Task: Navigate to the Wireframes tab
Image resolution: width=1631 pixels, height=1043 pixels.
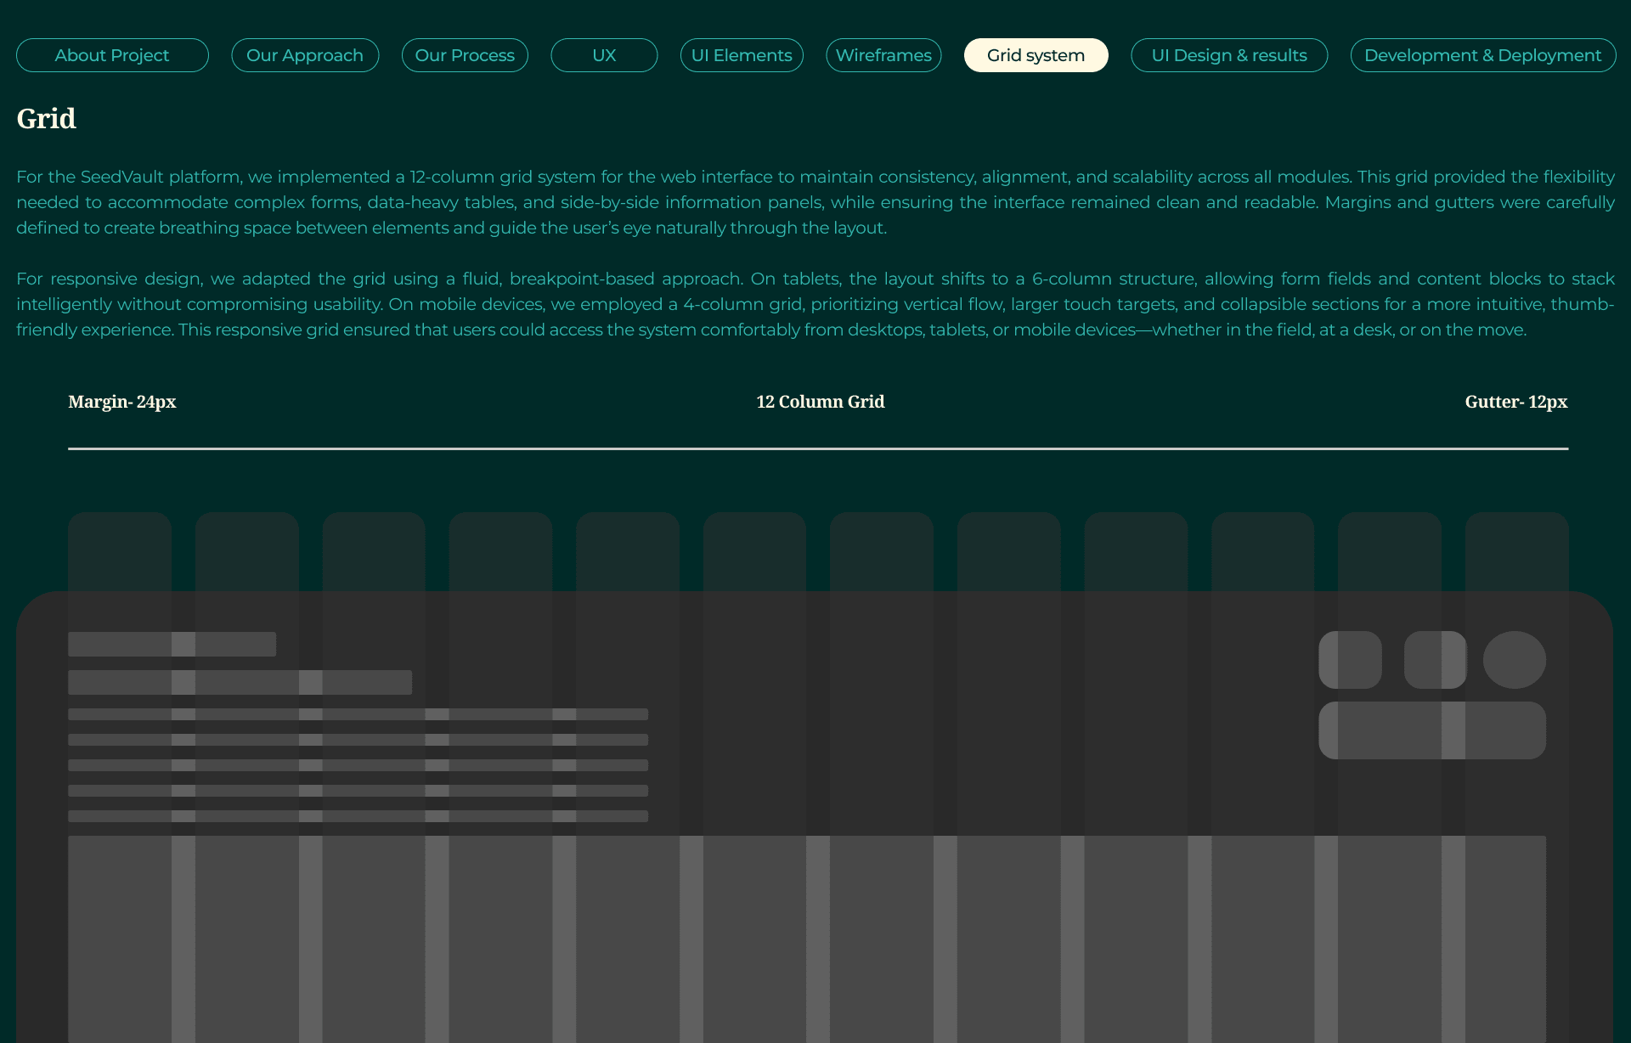Action: pyautogui.click(x=883, y=55)
